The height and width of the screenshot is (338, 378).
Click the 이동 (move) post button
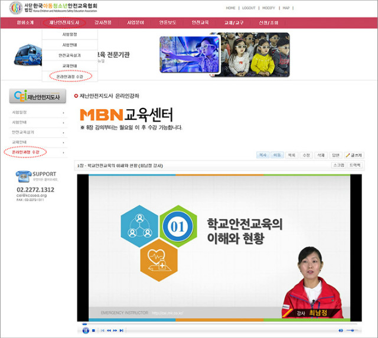[277, 155]
